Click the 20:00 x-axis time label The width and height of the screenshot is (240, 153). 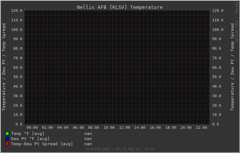(186, 128)
